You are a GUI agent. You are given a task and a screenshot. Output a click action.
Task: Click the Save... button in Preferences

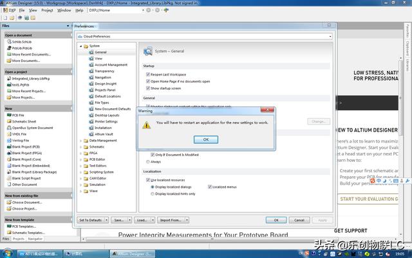tap(119, 220)
